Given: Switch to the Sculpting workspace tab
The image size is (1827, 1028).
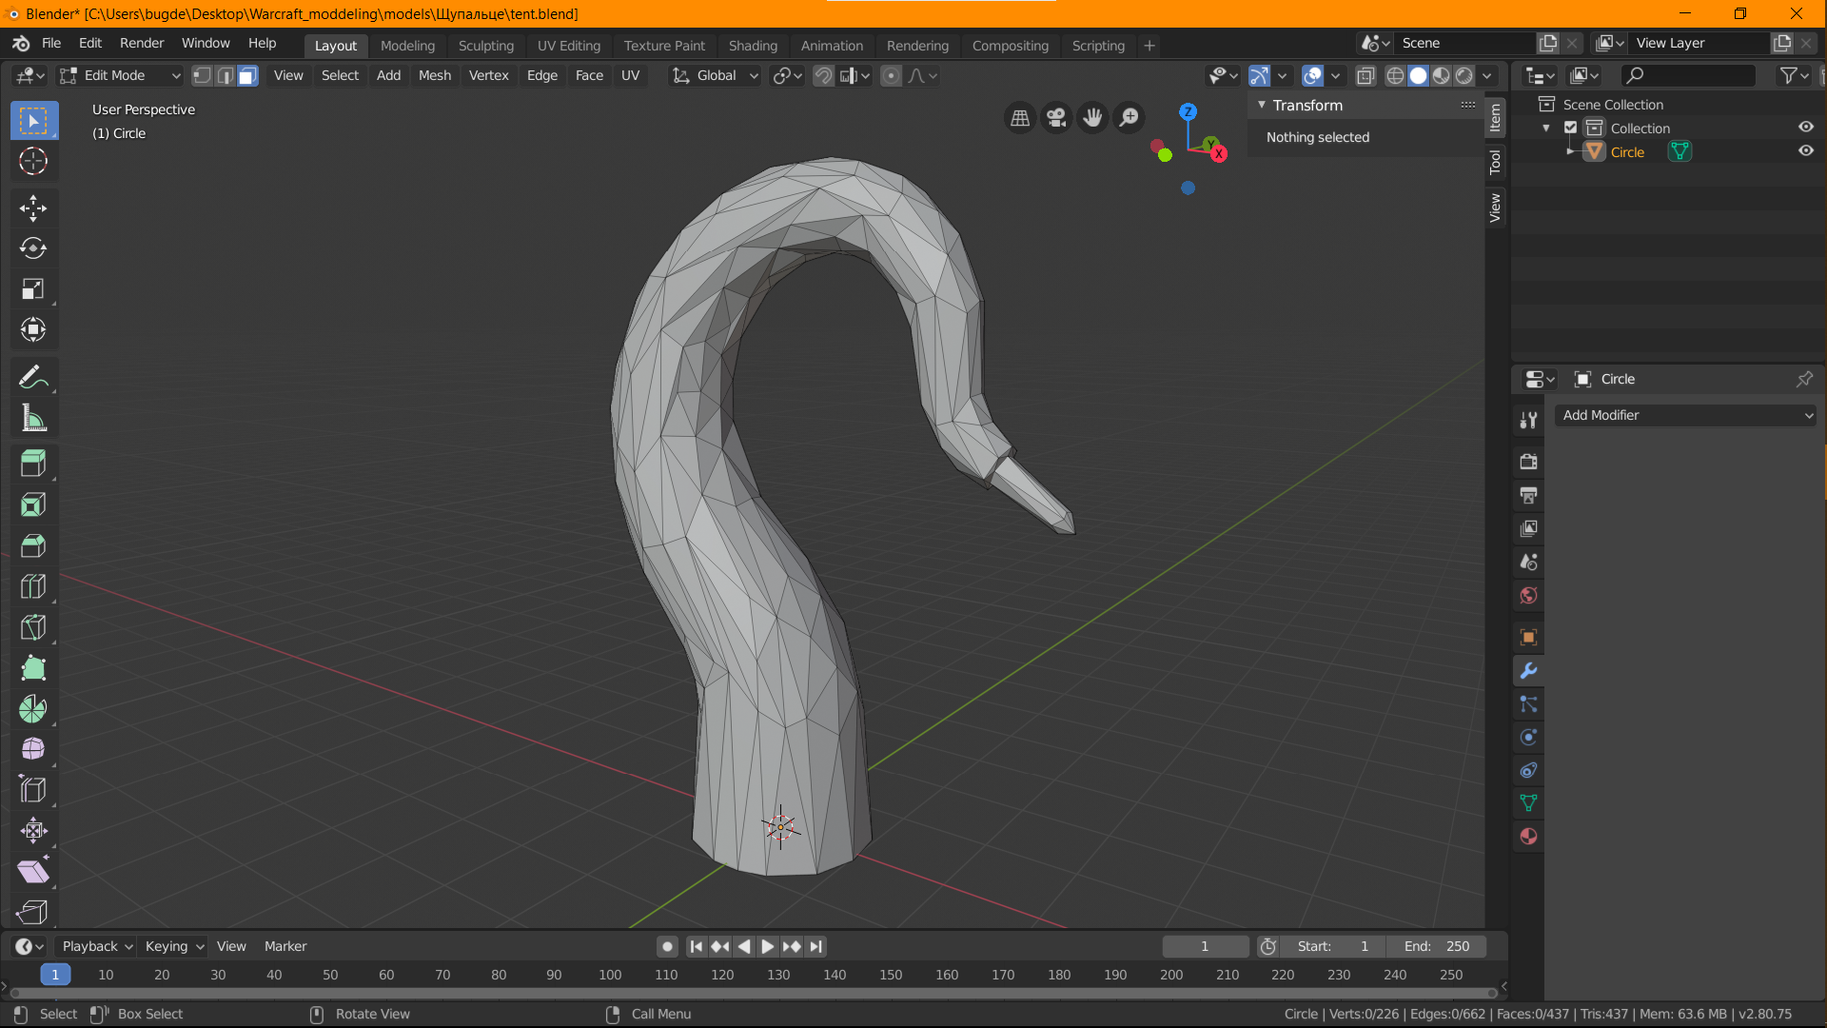Looking at the screenshot, I should pos(485,45).
